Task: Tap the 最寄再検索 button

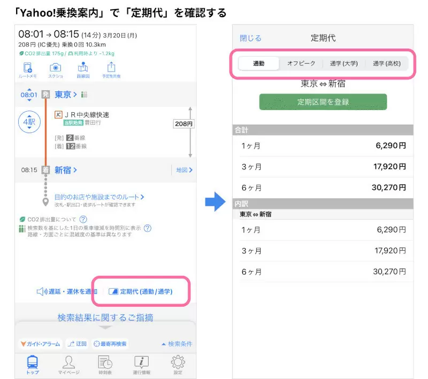Action: 110,344
